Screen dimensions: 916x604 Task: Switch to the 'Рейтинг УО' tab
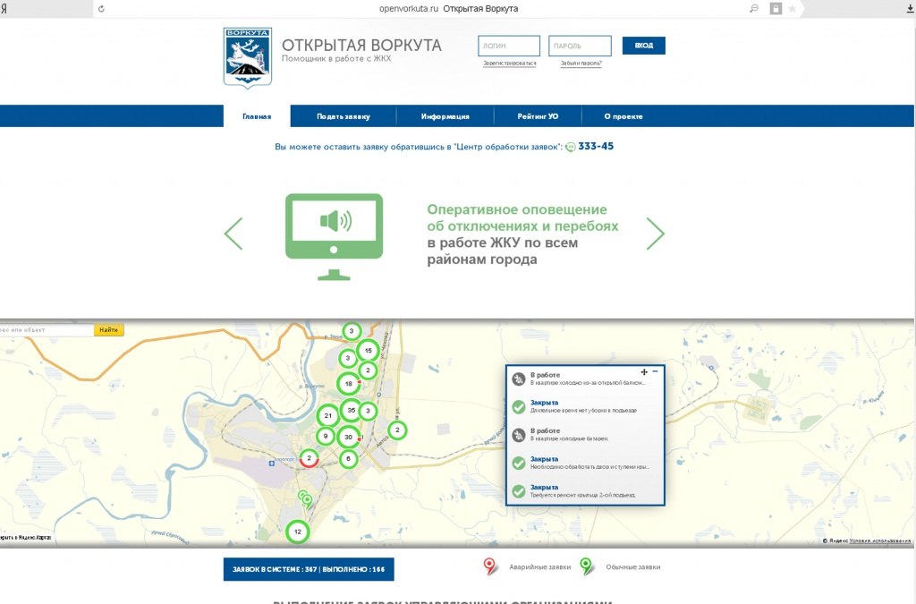tap(537, 116)
